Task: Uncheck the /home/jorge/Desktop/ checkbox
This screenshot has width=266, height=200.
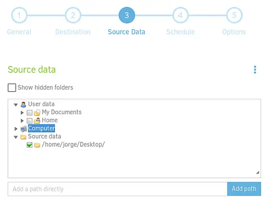Action: pyautogui.click(x=30, y=145)
